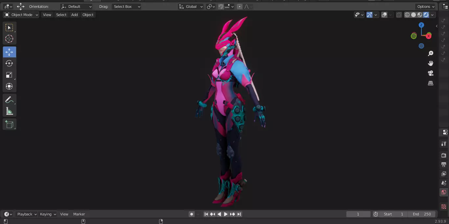This screenshot has height=224, width=449.
Task: Switch to rendered shading
Action: pyautogui.click(x=426, y=15)
